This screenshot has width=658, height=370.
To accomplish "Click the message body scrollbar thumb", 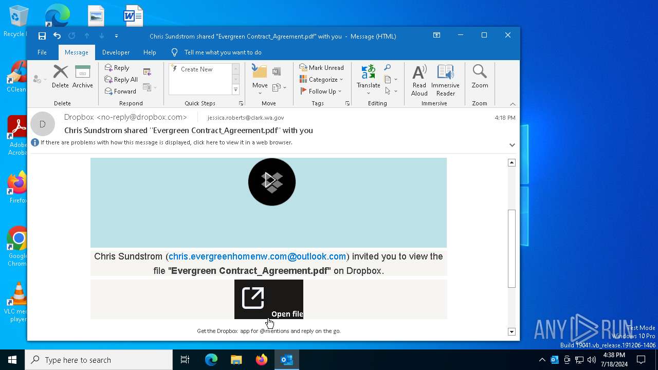I will (x=511, y=248).
